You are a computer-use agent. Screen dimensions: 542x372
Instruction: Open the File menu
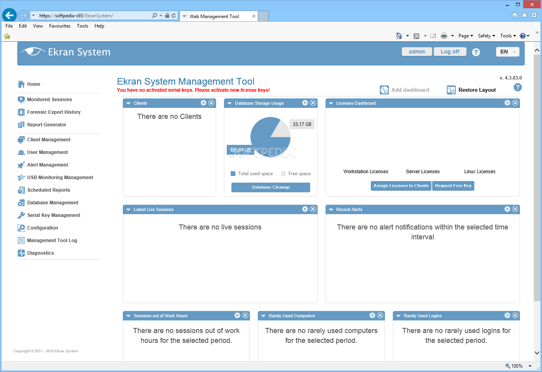[x=9, y=26]
